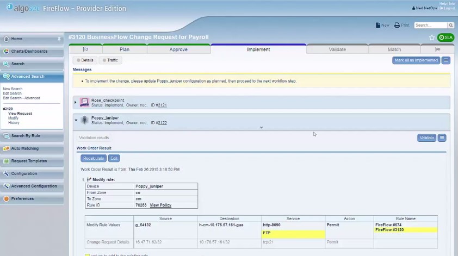Click the Logout link
The width and height of the screenshot is (458, 256).
(447, 8)
